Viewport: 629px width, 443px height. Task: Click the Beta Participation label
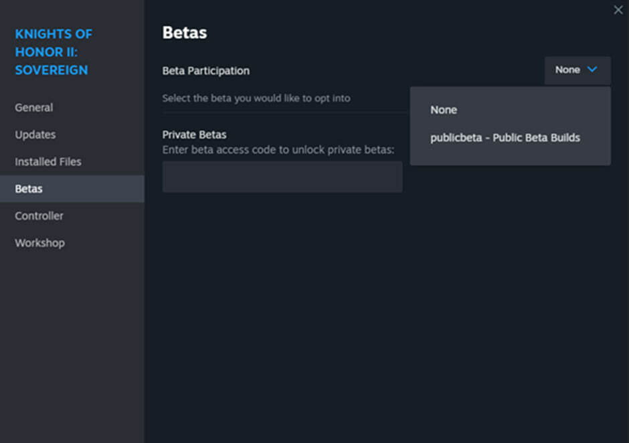(x=206, y=71)
